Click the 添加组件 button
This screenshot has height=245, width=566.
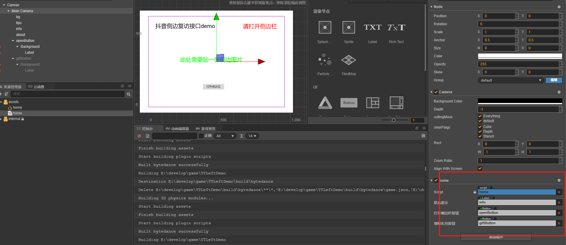point(496,237)
